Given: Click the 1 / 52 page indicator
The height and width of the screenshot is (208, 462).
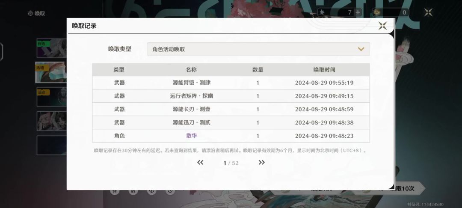Looking at the screenshot, I should (231, 163).
